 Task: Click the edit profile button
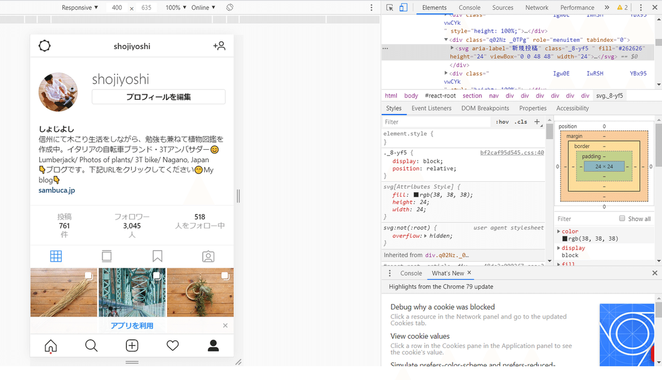158,97
